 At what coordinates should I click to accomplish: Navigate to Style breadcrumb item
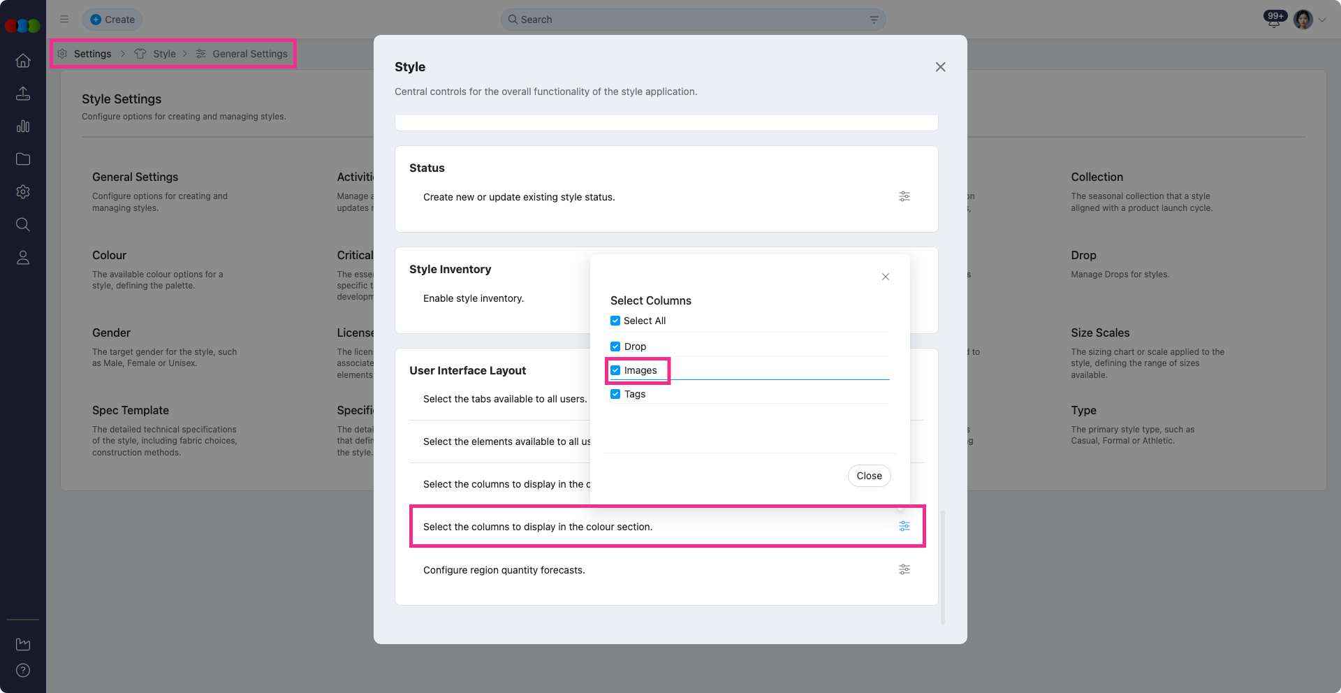[x=164, y=54]
